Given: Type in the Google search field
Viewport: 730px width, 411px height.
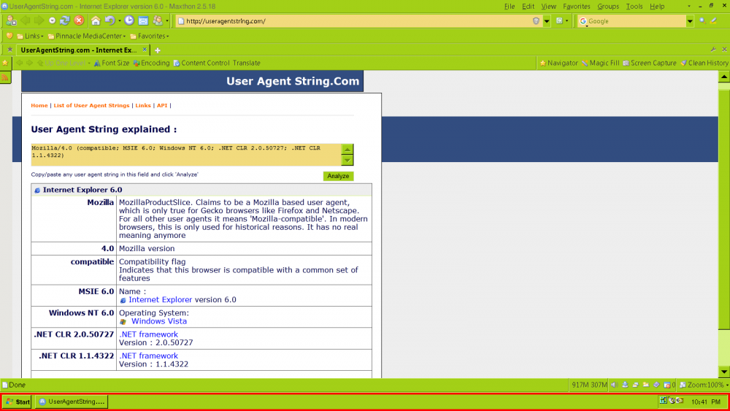Looking at the screenshot, I should click(x=637, y=21).
